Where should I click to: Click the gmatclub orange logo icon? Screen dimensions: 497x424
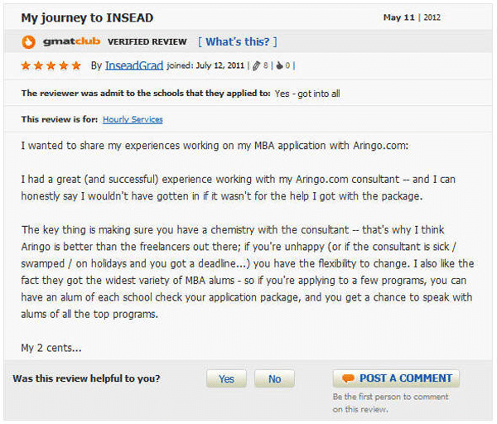click(x=28, y=41)
